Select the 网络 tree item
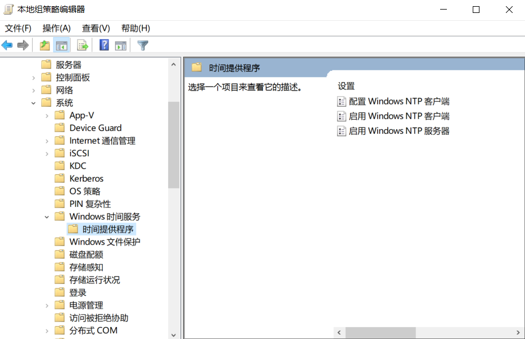 point(64,90)
